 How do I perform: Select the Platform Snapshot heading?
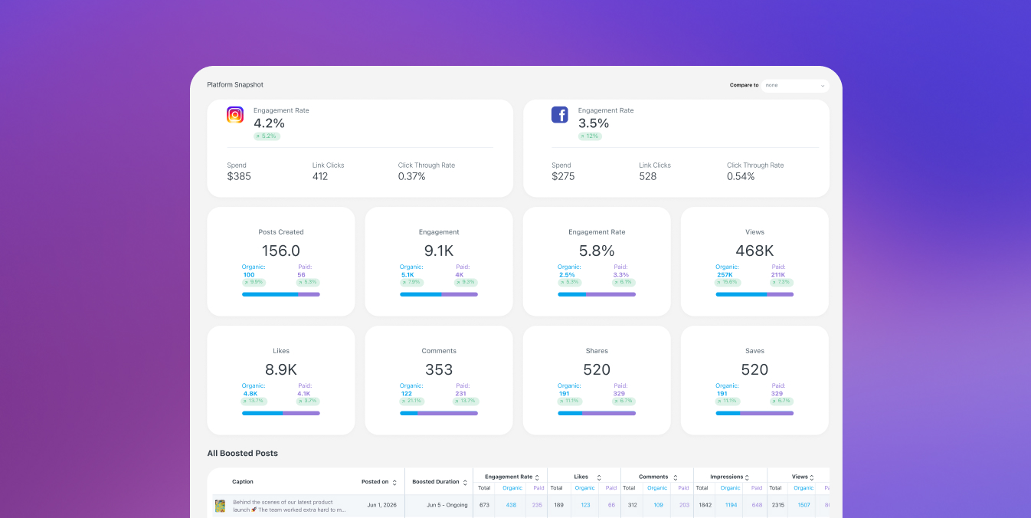tap(235, 85)
